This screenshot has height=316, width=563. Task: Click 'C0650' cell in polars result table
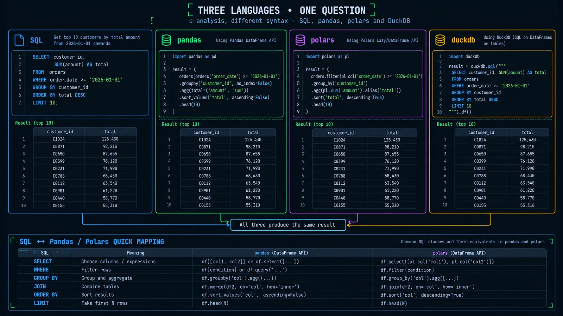point(340,154)
